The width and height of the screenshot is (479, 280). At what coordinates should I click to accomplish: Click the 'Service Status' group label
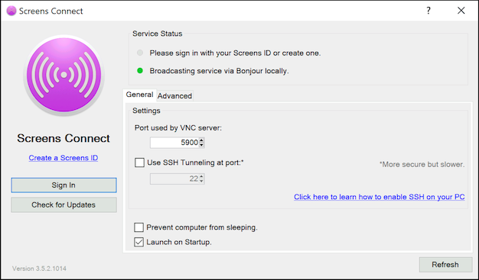click(158, 34)
